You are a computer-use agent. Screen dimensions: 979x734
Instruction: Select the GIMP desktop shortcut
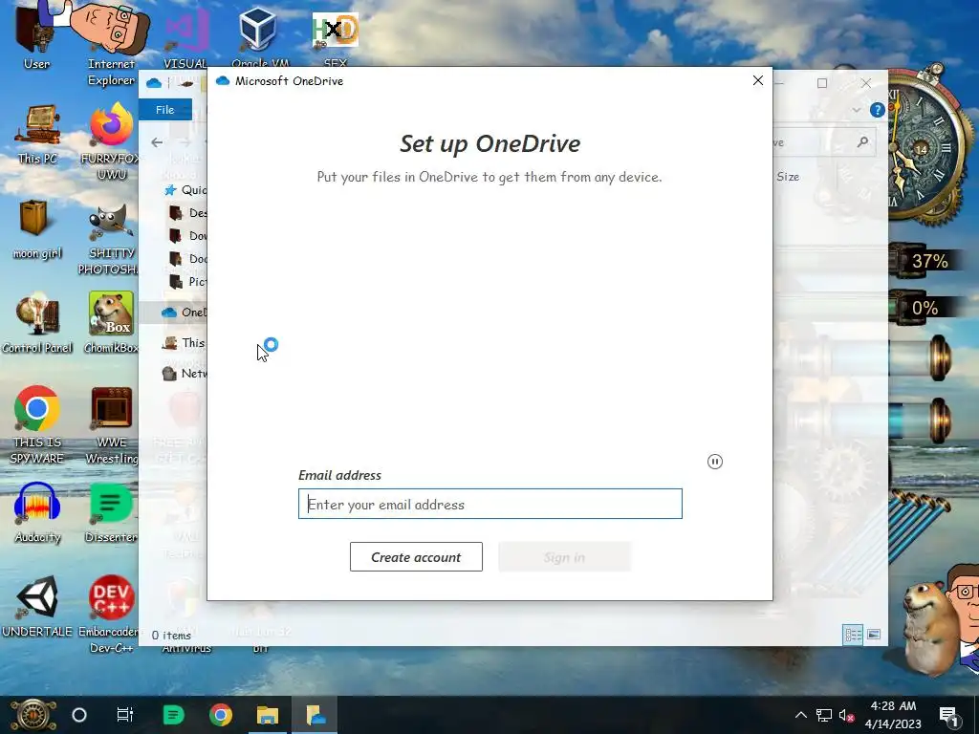coord(111,238)
